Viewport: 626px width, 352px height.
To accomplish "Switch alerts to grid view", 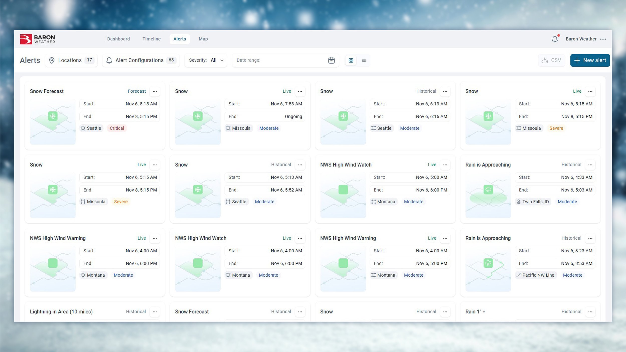I will 351,60.
